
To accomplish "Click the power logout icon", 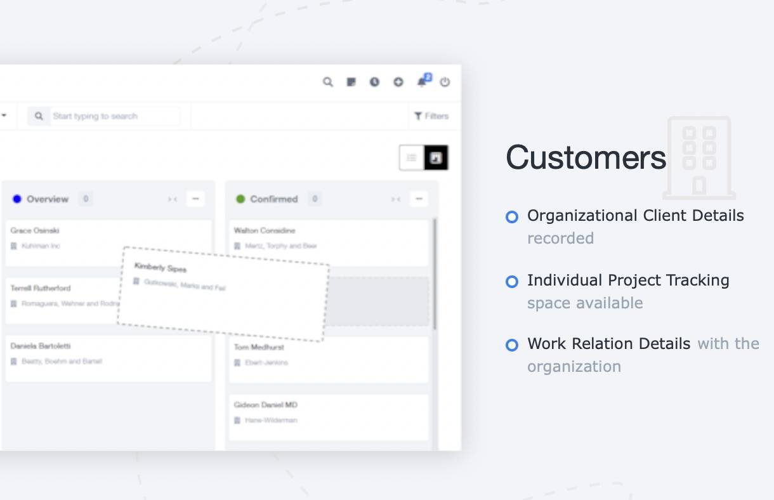I will click(x=445, y=82).
